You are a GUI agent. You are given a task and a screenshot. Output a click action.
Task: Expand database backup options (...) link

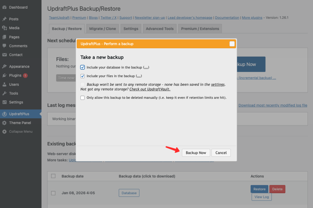(x=146, y=67)
